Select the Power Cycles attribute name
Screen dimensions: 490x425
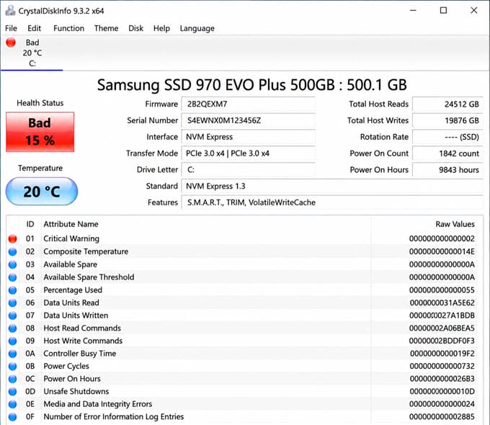click(66, 366)
